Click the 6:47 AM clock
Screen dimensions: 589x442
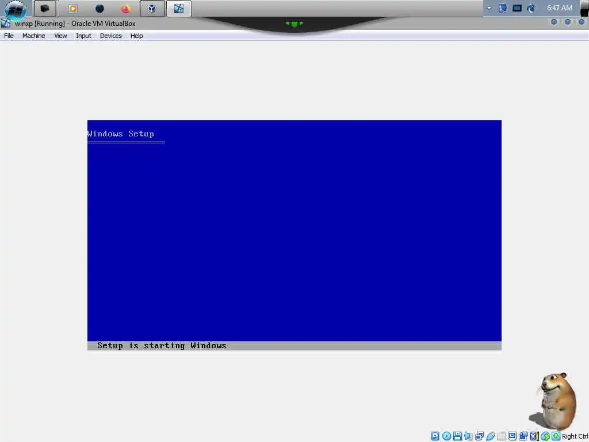(x=559, y=8)
